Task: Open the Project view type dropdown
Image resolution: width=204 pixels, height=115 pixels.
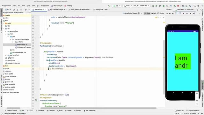Action: tap(8, 10)
